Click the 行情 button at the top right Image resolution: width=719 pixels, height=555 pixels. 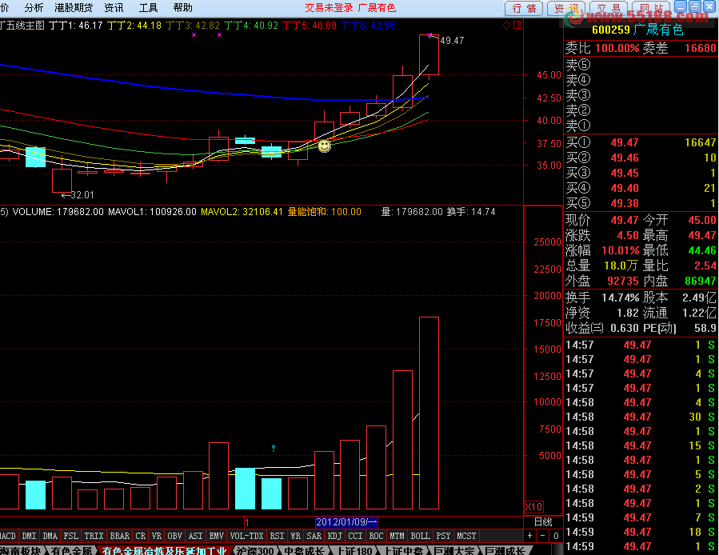(x=524, y=8)
